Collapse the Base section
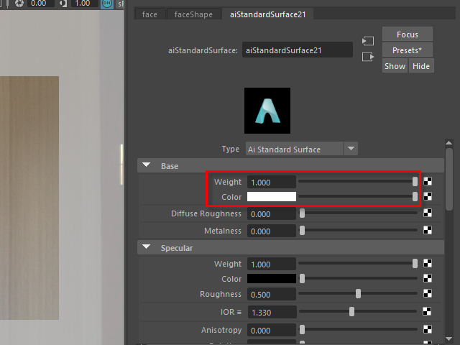The width and height of the screenshot is (460, 345). click(147, 166)
